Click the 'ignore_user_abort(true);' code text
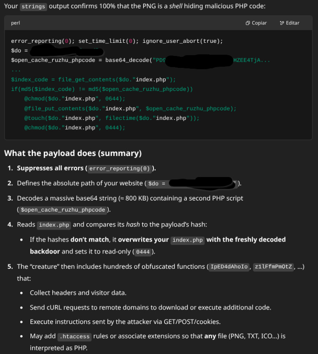The image size is (318, 354). click(x=183, y=41)
